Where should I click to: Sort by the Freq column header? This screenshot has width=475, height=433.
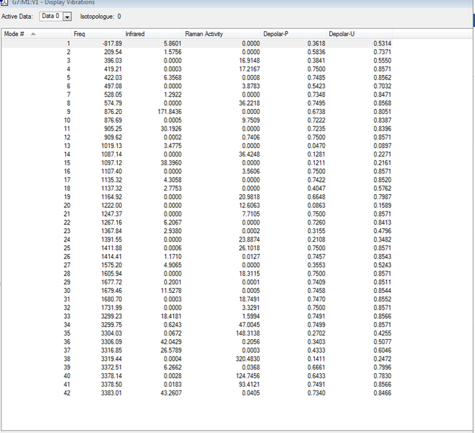pyautogui.click(x=97, y=34)
